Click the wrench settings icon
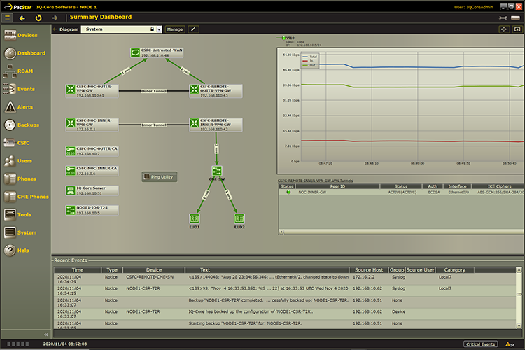 [503, 18]
